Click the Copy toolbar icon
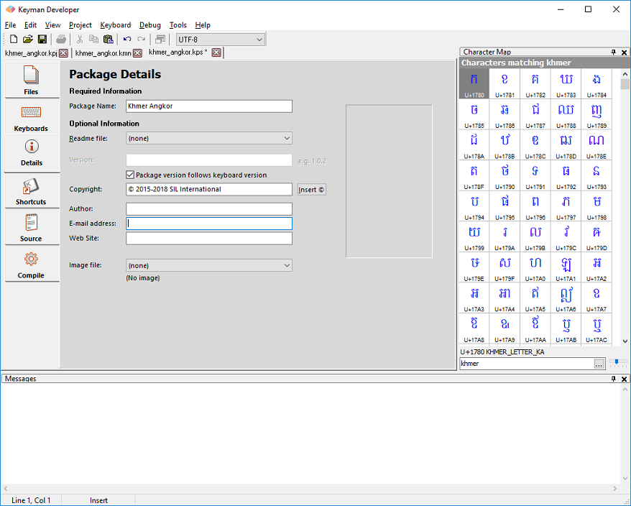The width and height of the screenshot is (631, 506). (x=93, y=39)
